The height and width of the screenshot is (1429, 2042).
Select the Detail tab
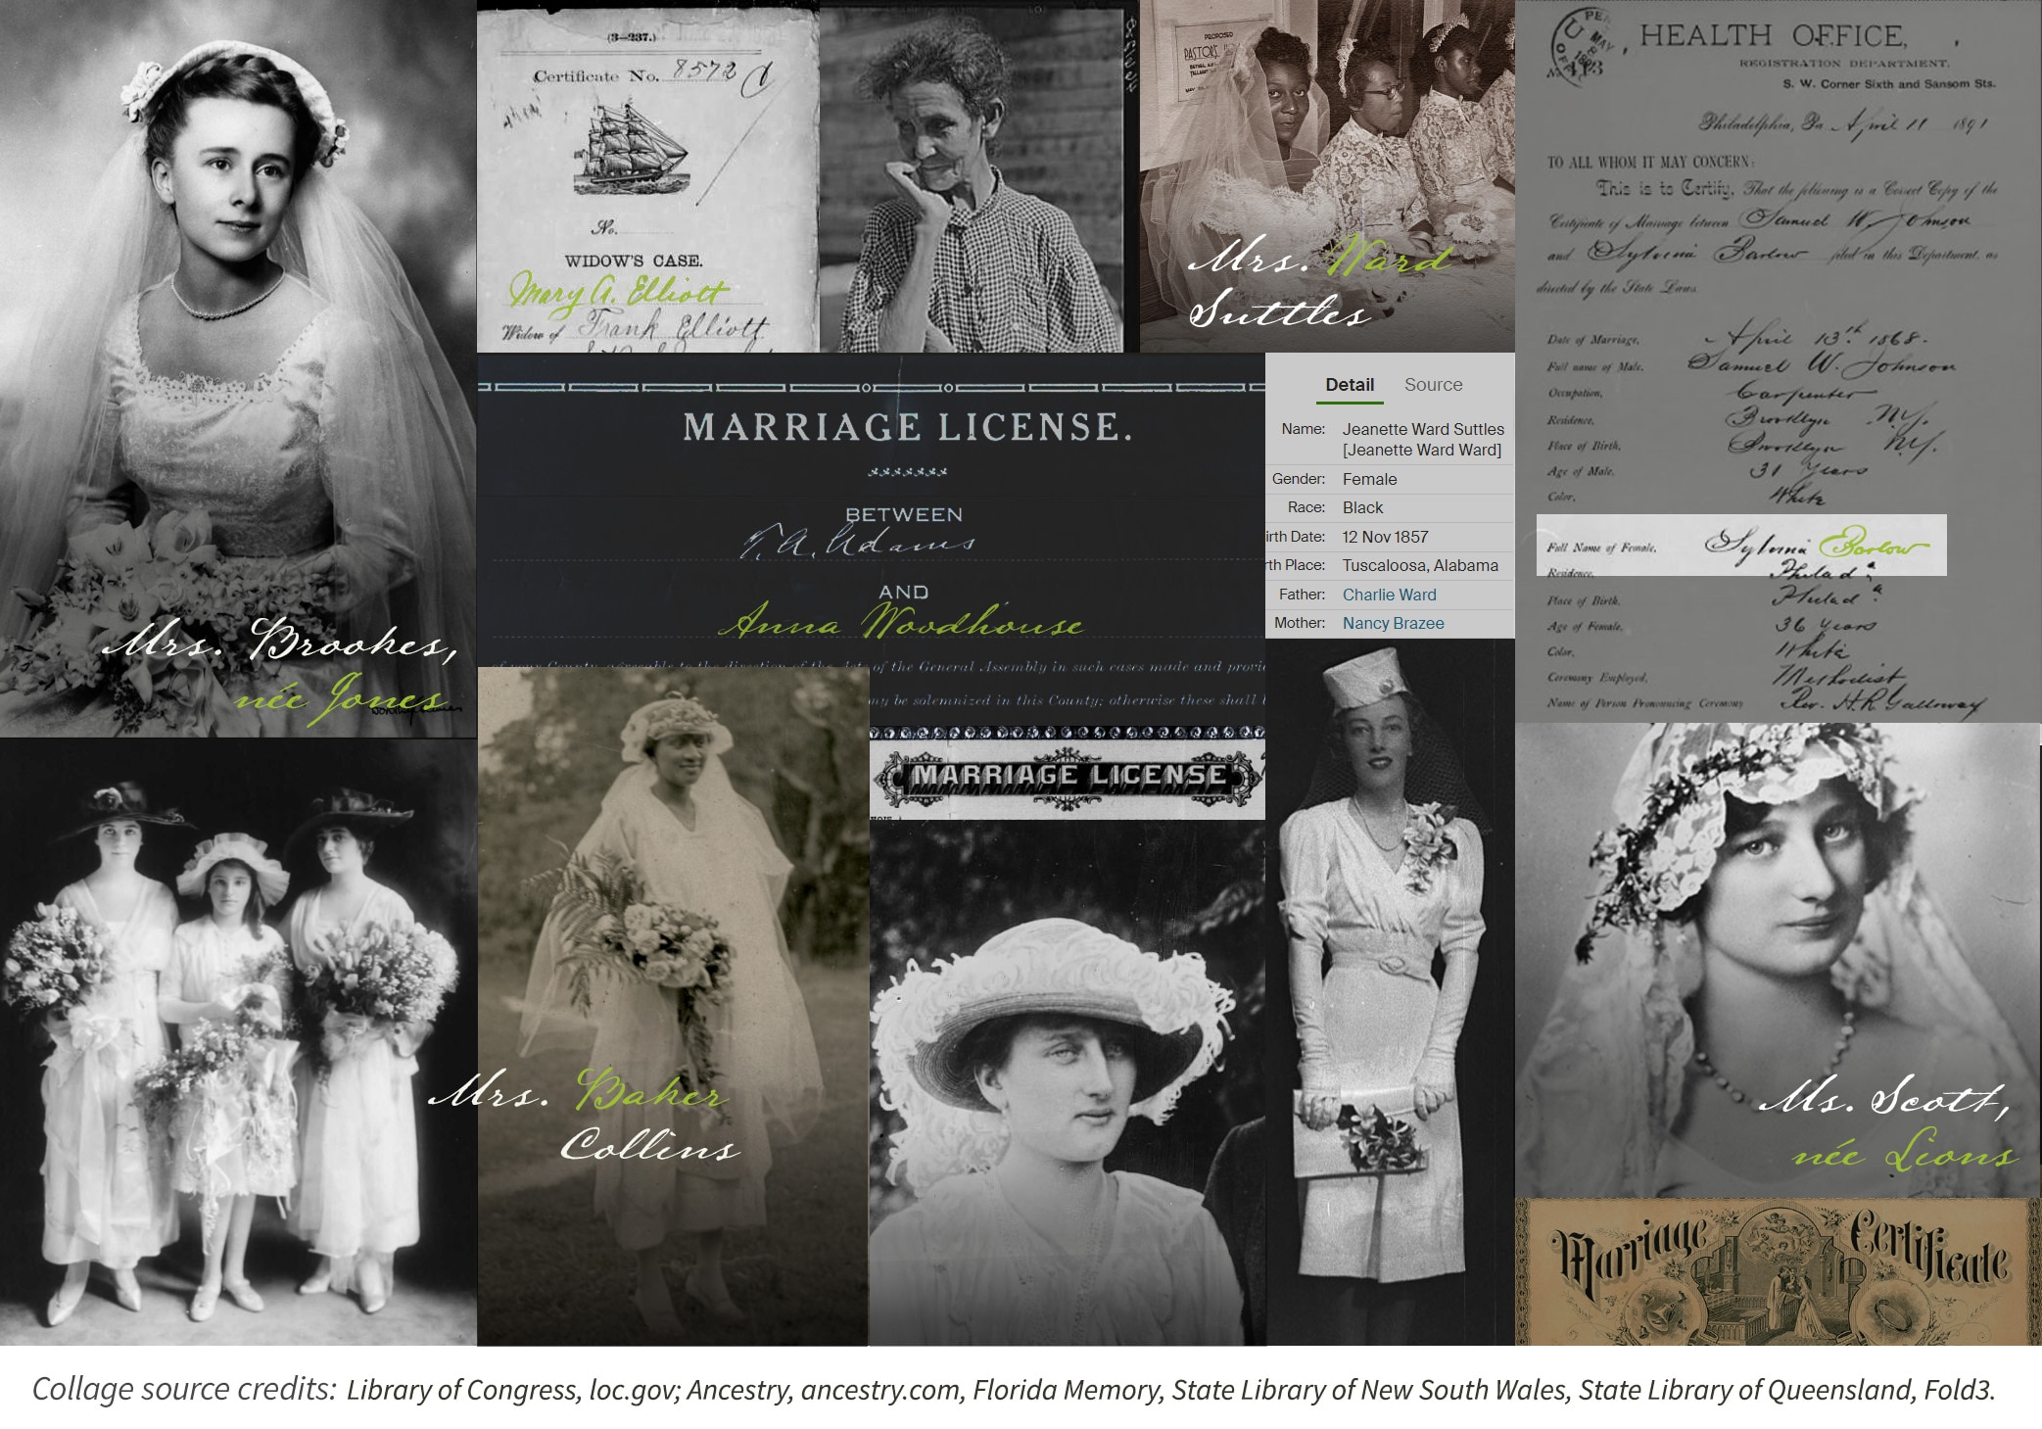pyautogui.click(x=1349, y=385)
